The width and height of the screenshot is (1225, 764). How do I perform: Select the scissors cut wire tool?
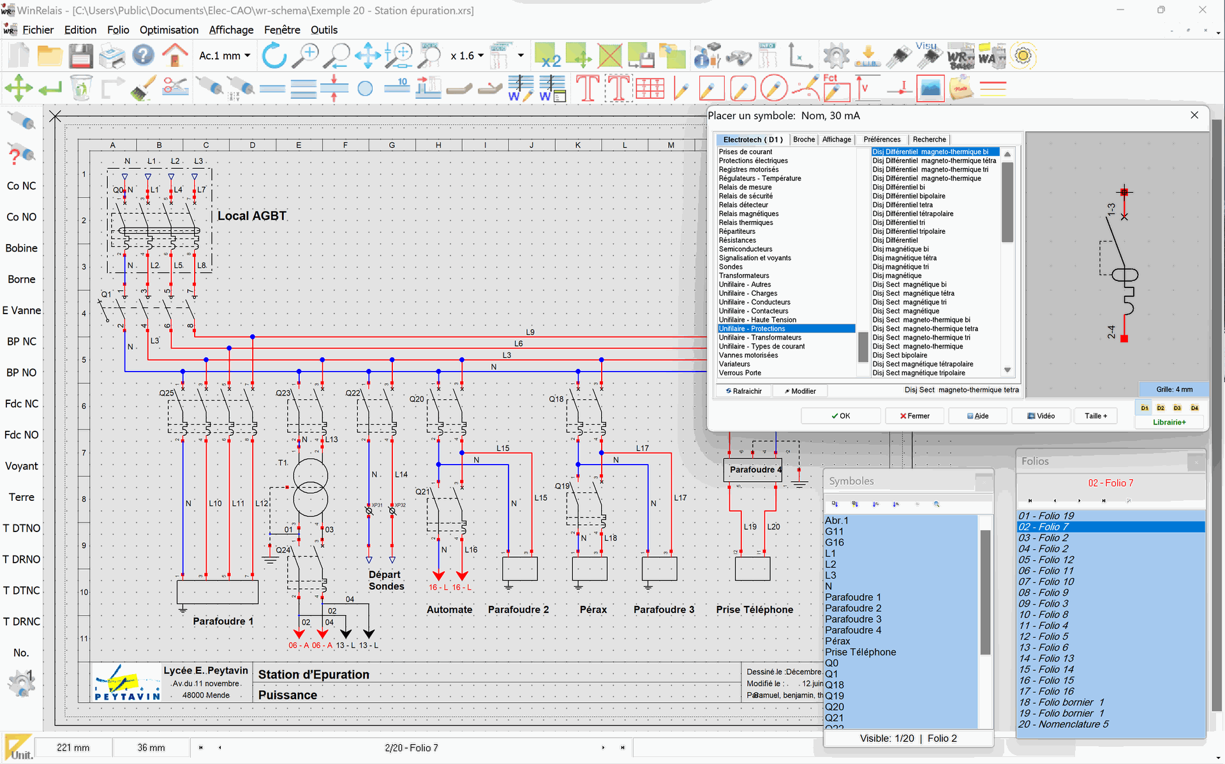point(175,88)
